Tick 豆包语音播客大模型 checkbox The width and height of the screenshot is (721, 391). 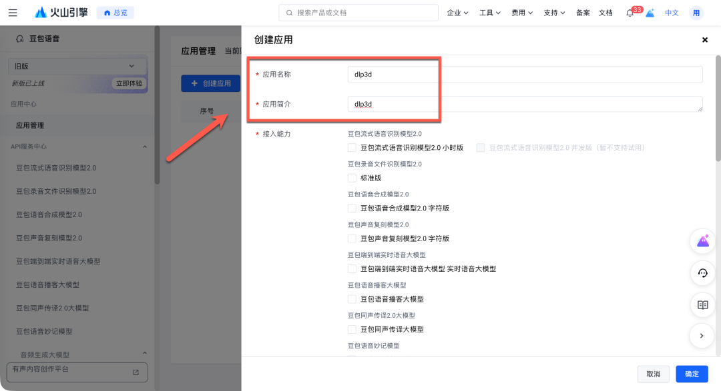click(x=352, y=299)
